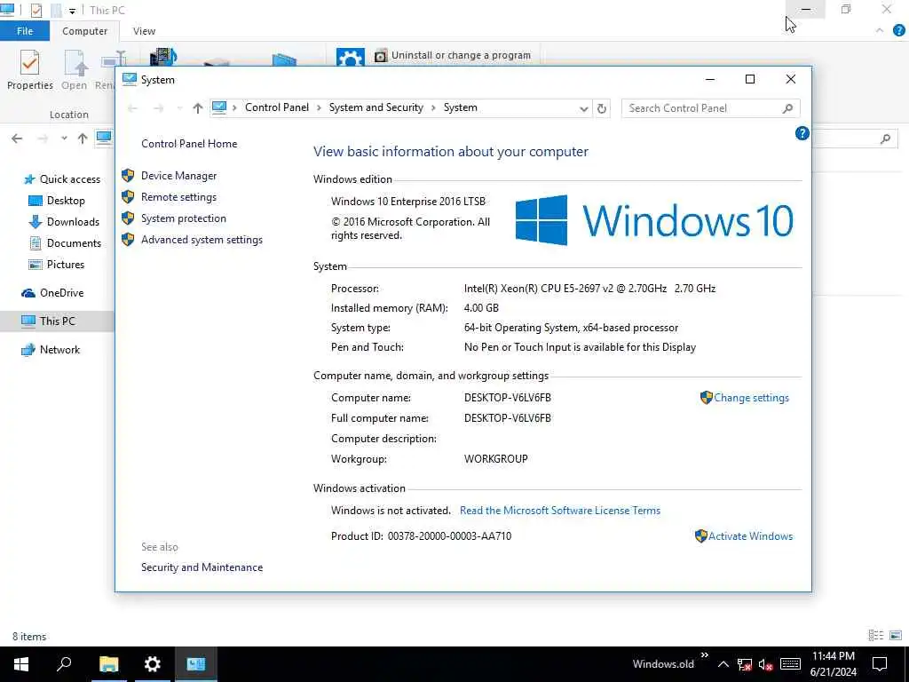
Task: Refresh the System window address bar
Action: (602, 108)
